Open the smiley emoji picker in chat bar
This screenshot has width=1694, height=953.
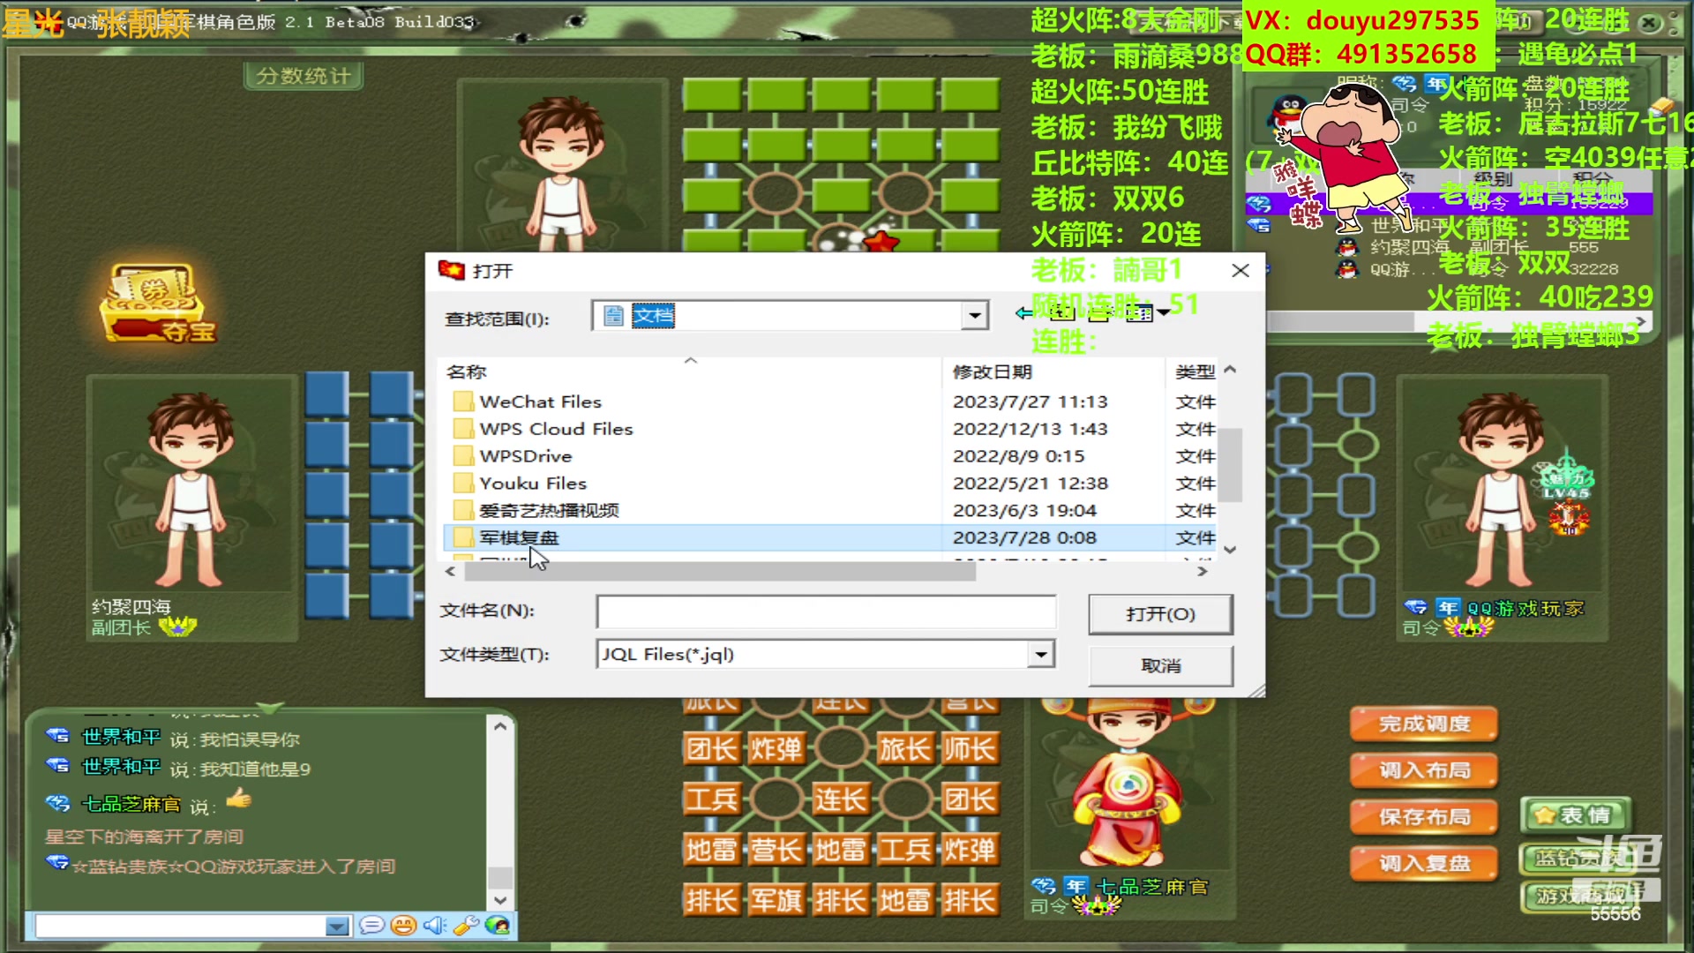403,926
